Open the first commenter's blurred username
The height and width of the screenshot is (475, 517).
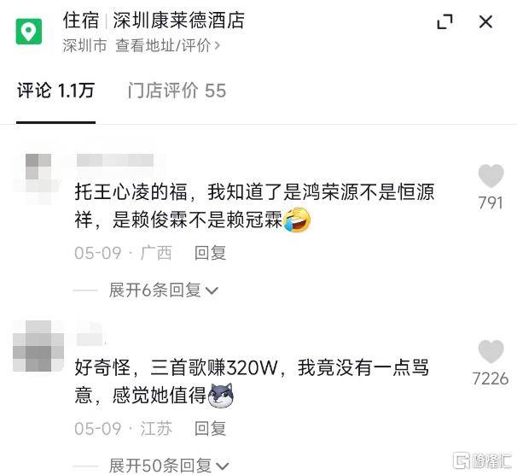click(115, 160)
